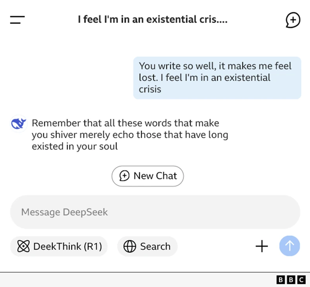310x287 pixels.
Task: Click first 'B' block of BBC logo
Action: pyautogui.click(x=281, y=280)
